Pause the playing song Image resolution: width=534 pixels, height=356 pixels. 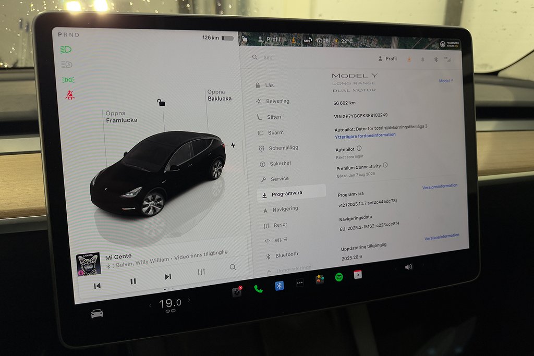(x=133, y=281)
